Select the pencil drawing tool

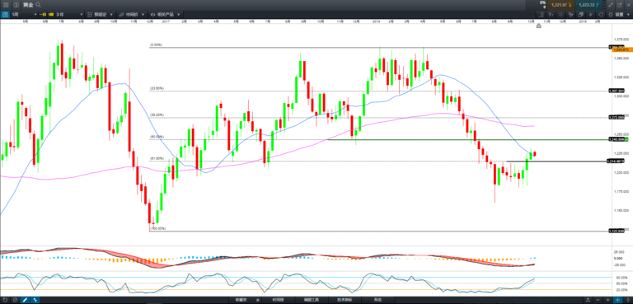pos(25,300)
